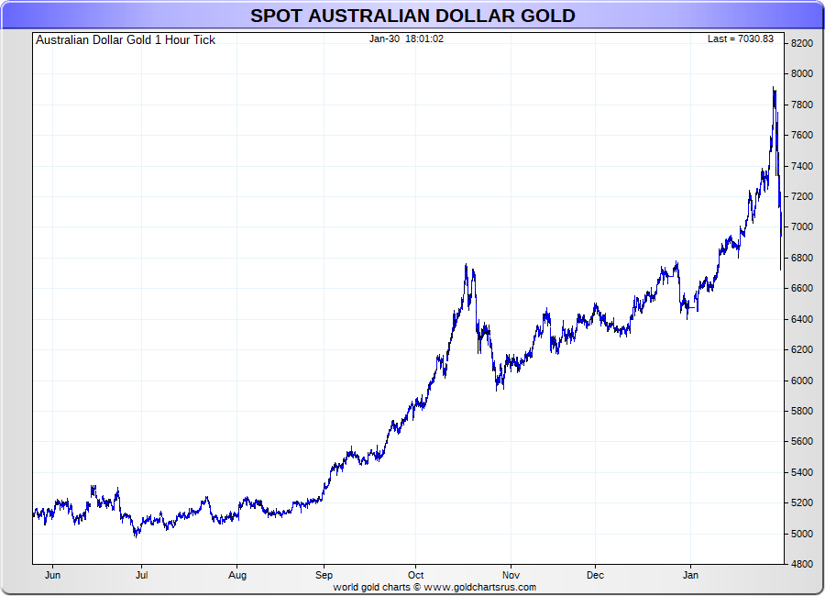Screen dimensions: 825x596
Task: Click the 5400 price axis label
Action: coord(802,472)
